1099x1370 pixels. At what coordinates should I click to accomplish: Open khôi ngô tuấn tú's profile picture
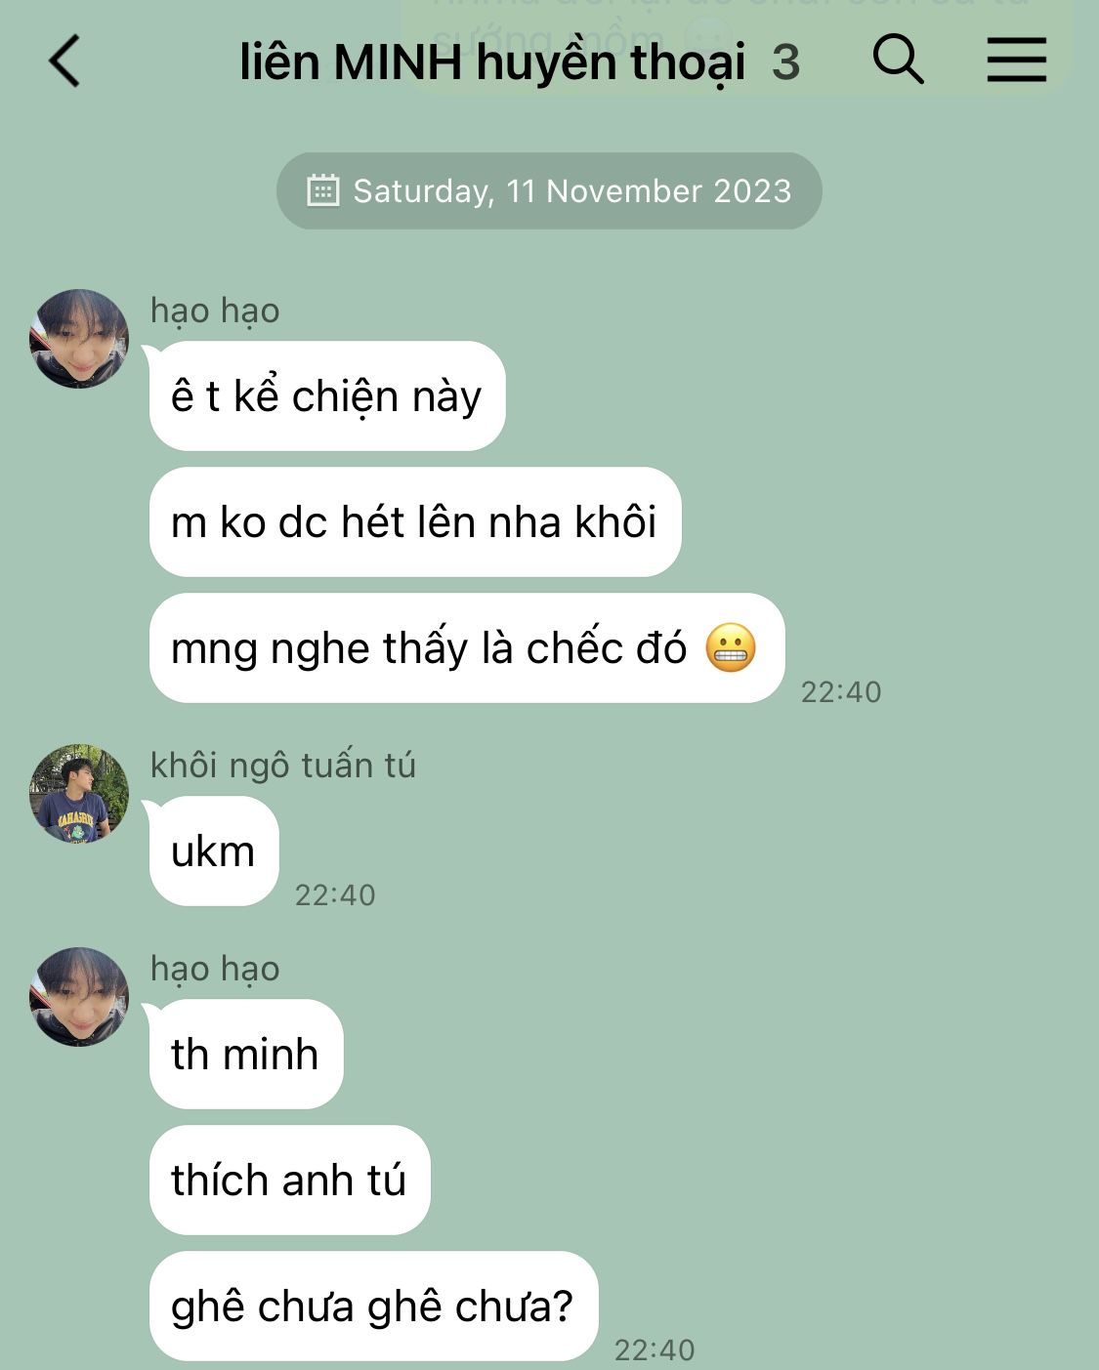(x=79, y=793)
